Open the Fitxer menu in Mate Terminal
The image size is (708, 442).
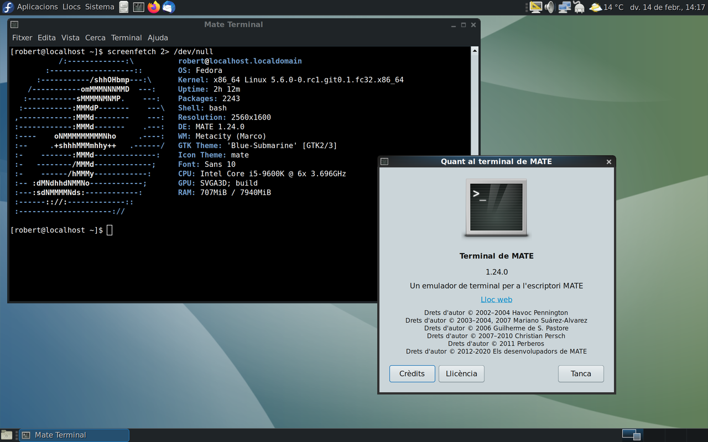tap(22, 38)
